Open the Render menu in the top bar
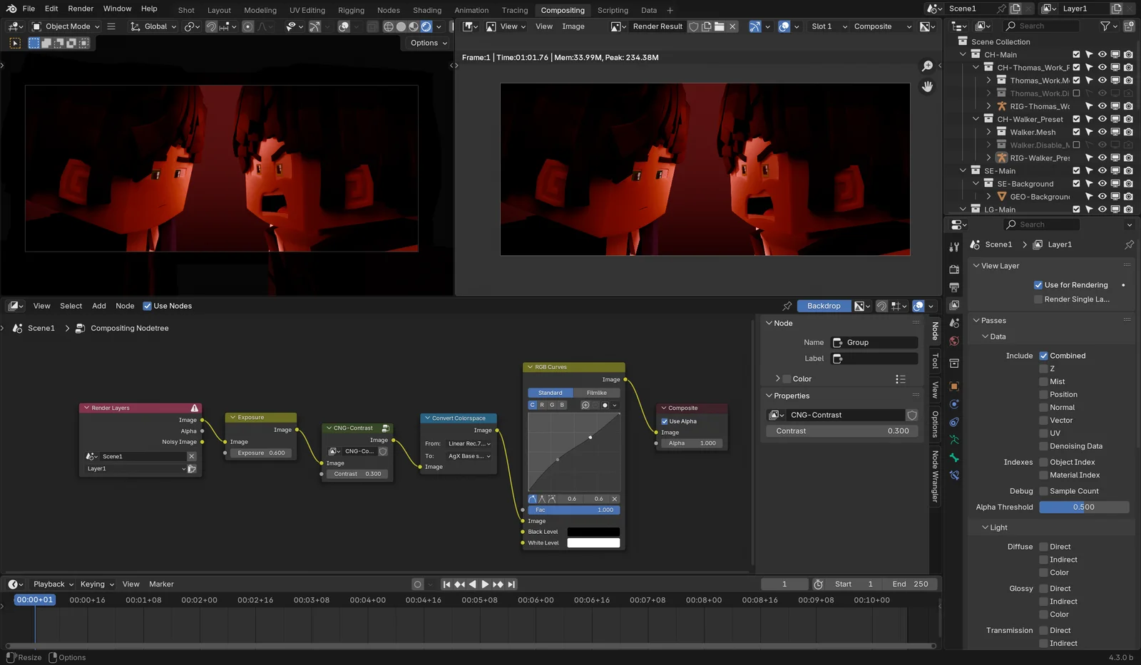This screenshot has width=1141, height=665. 81,9
